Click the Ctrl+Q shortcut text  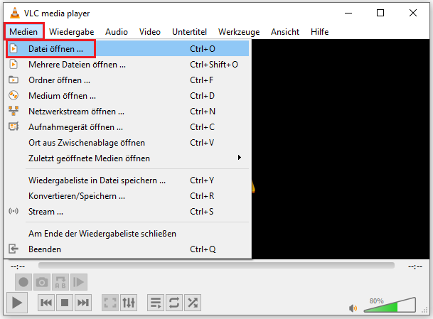pos(203,249)
